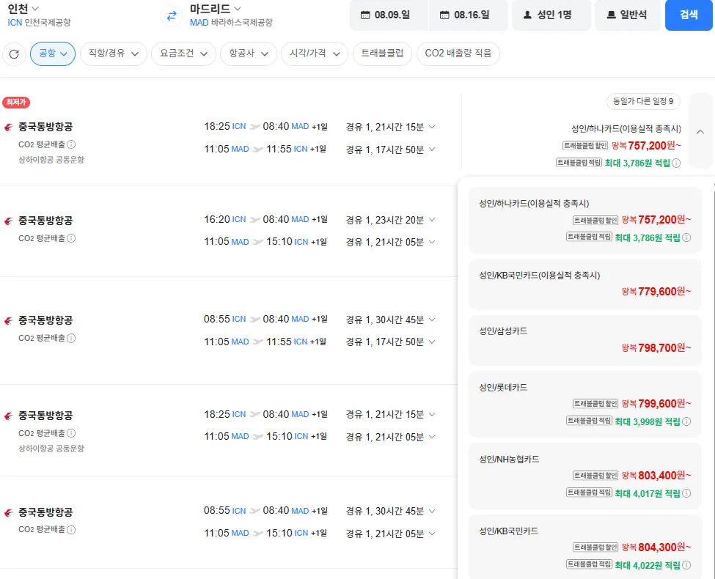
Task: Open 마드리드 destination city dropdown
Action: point(215,9)
